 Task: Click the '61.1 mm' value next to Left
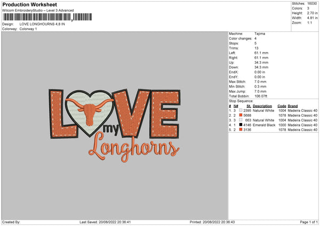coord(261,53)
